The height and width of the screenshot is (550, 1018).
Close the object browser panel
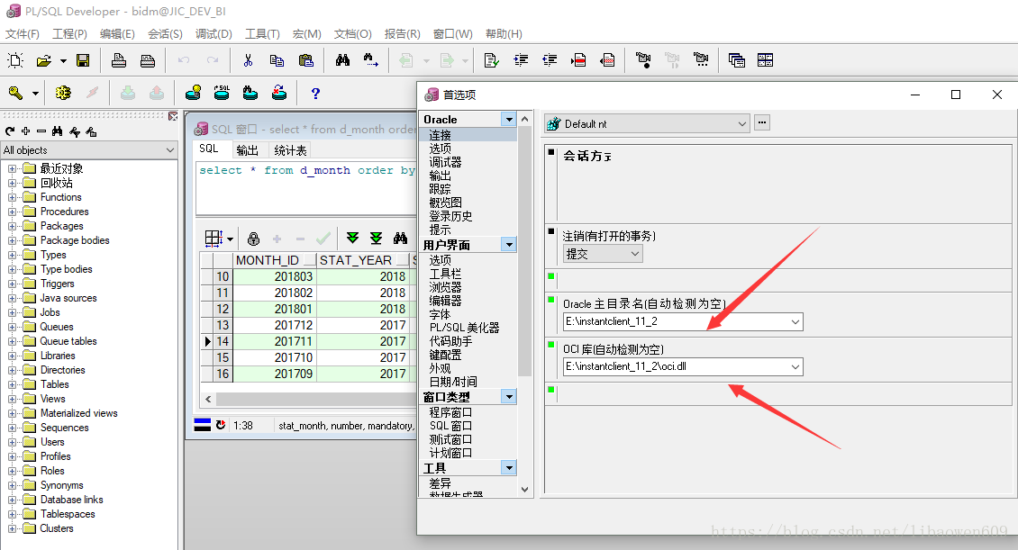(x=173, y=116)
